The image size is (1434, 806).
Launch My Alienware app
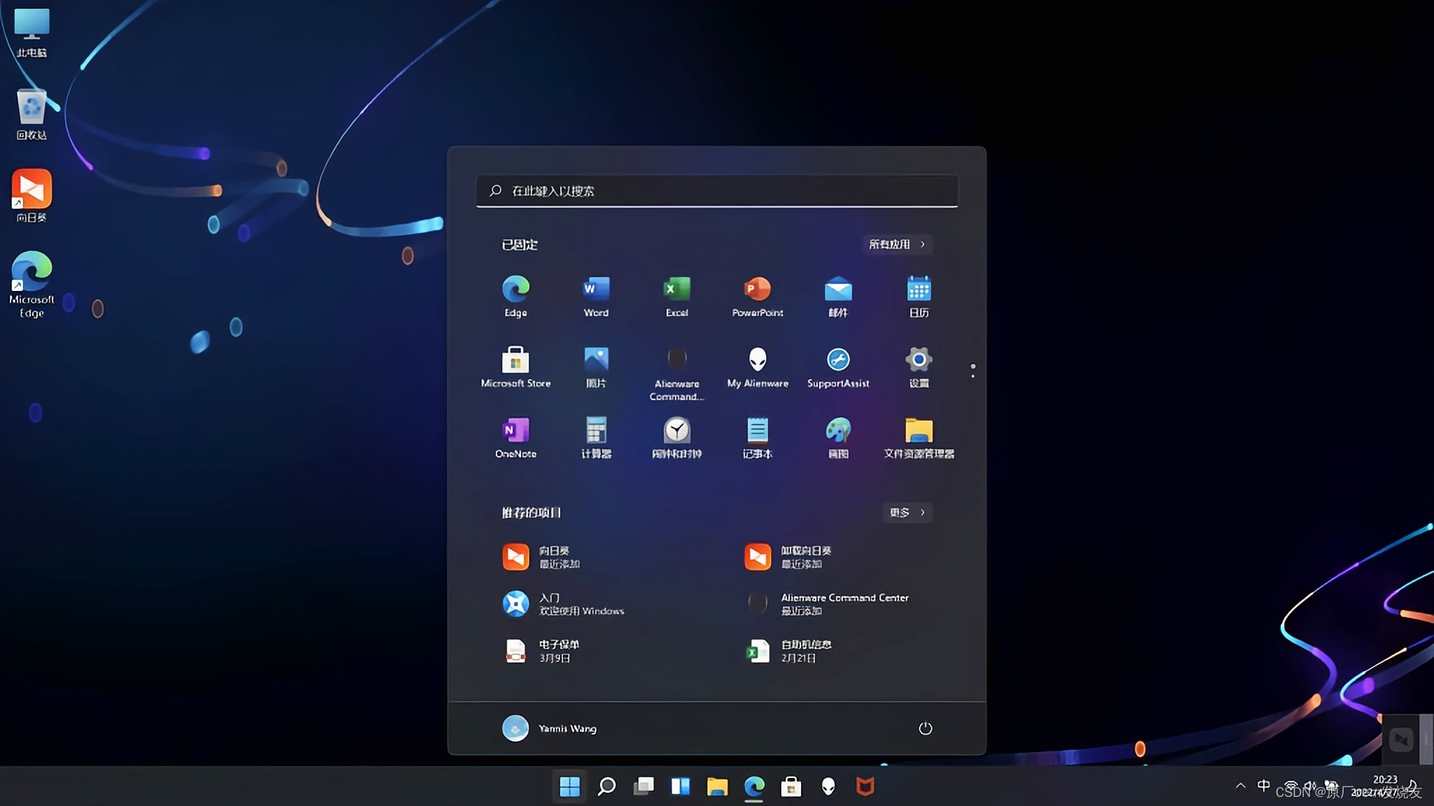click(x=758, y=367)
